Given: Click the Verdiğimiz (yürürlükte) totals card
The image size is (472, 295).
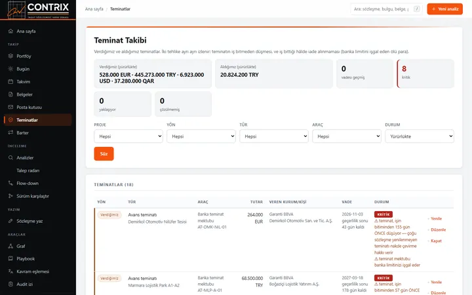Looking at the screenshot, I should click(153, 73).
